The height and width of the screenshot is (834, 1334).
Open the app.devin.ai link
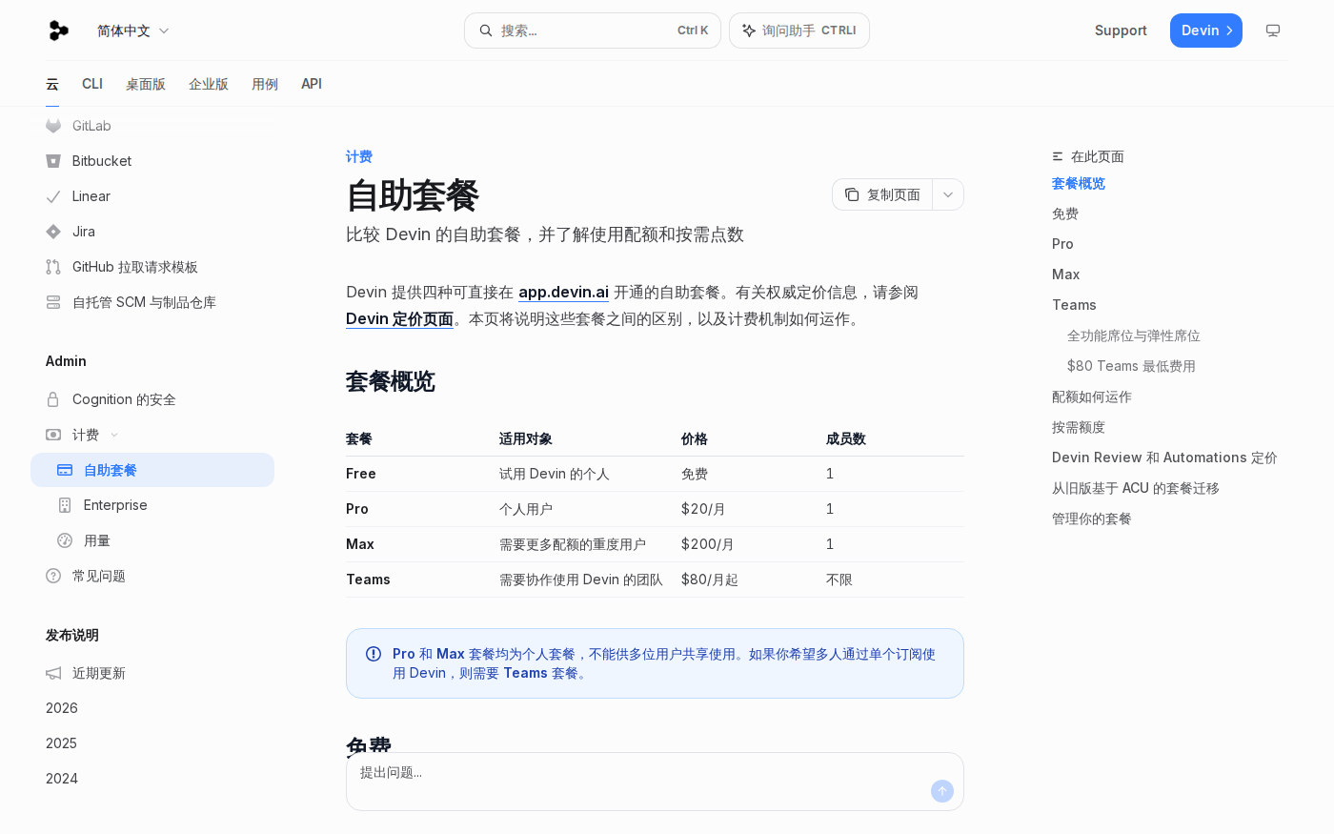pyautogui.click(x=563, y=292)
